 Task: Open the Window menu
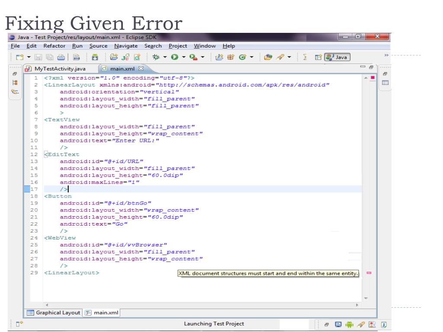[x=205, y=46]
